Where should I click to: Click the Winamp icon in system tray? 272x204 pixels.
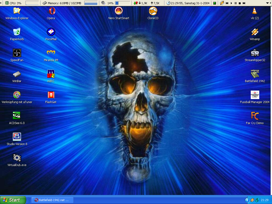coord(252,200)
